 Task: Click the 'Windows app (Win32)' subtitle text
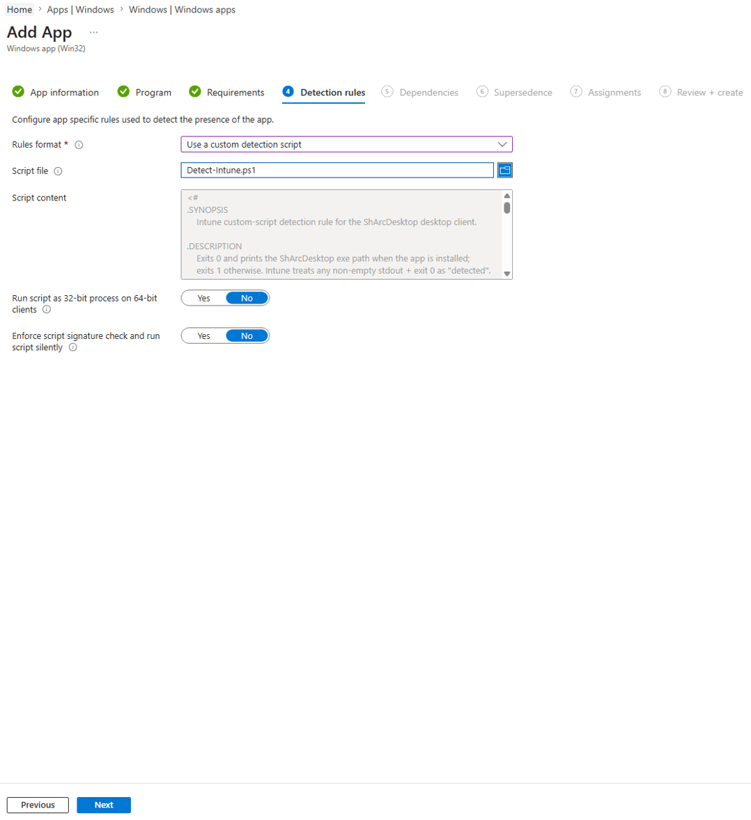coord(46,48)
